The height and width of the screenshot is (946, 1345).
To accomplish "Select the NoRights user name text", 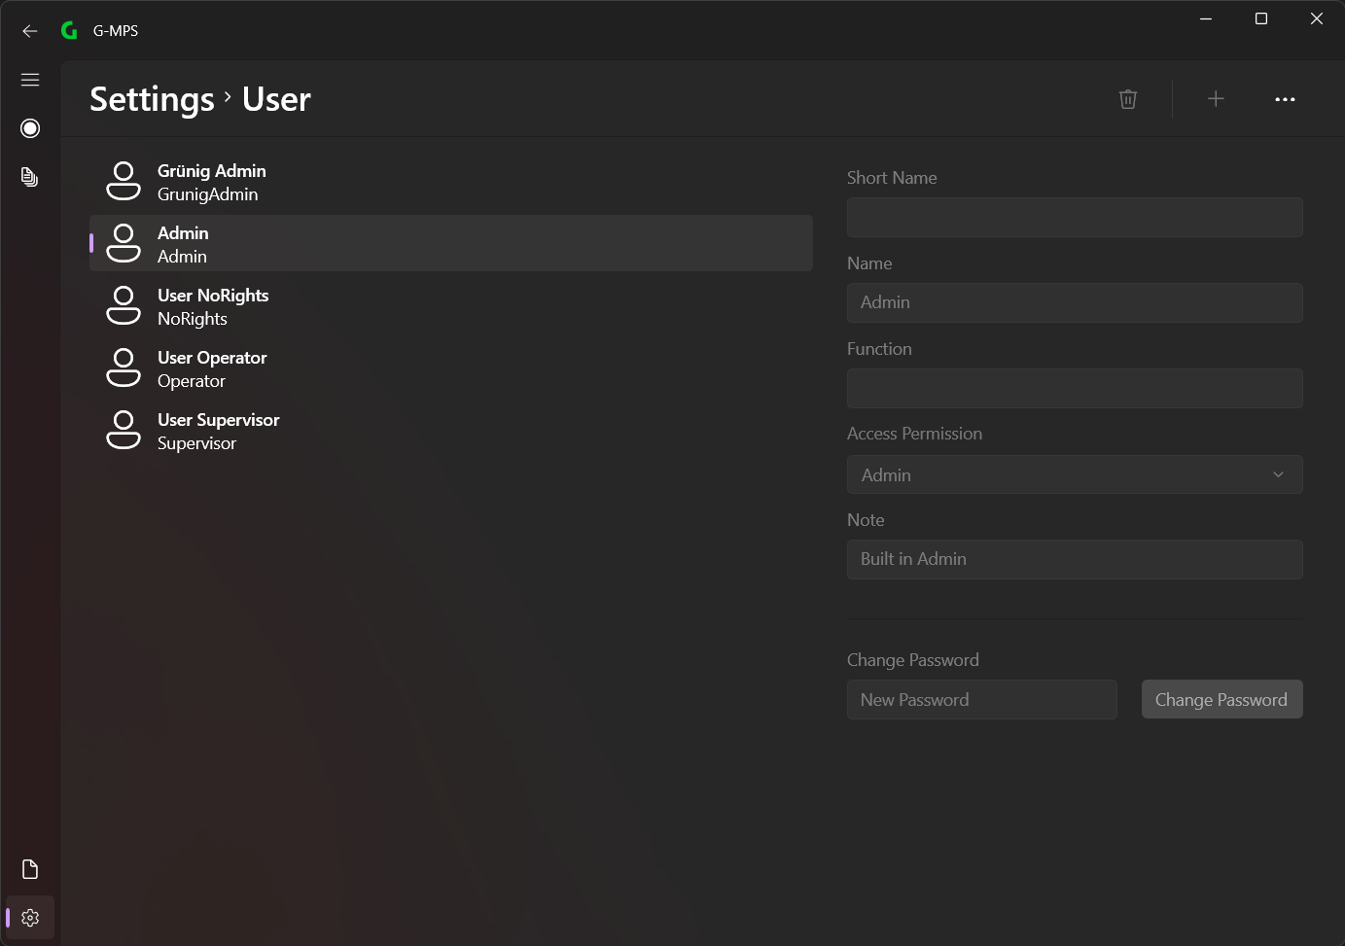I will pos(193,319).
